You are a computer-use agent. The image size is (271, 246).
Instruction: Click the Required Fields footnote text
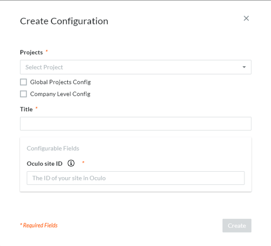(39, 225)
